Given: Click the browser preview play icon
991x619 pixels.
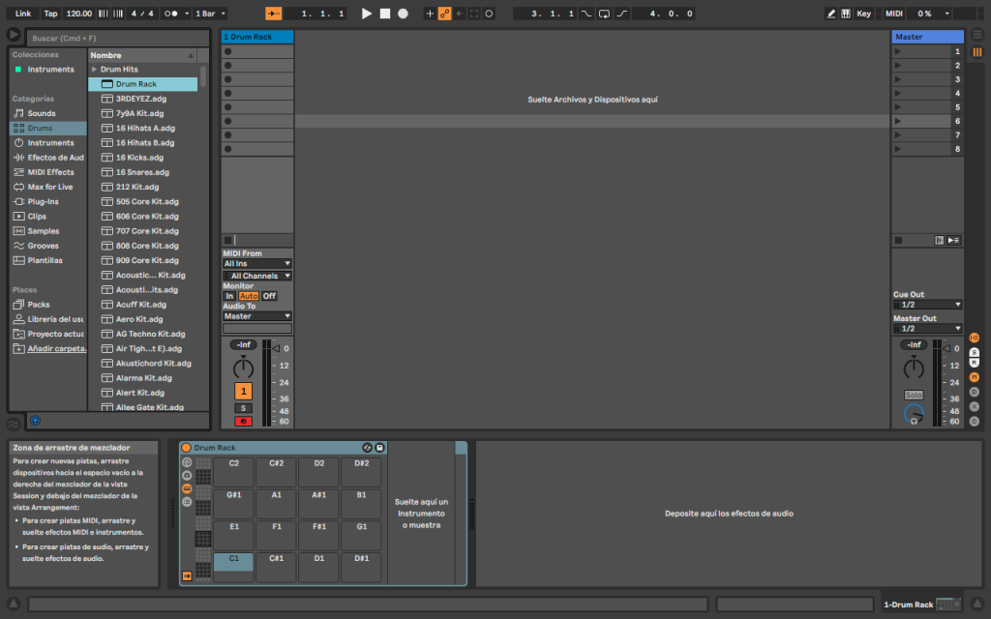Looking at the screenshot, I should coord(14,34).
